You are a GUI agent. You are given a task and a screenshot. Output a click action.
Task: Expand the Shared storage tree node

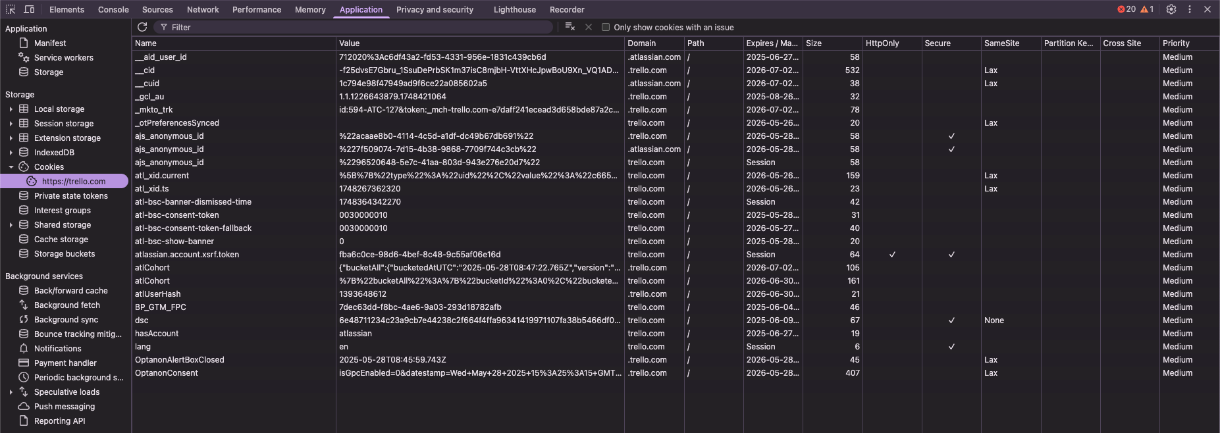[x=11, y=225]
